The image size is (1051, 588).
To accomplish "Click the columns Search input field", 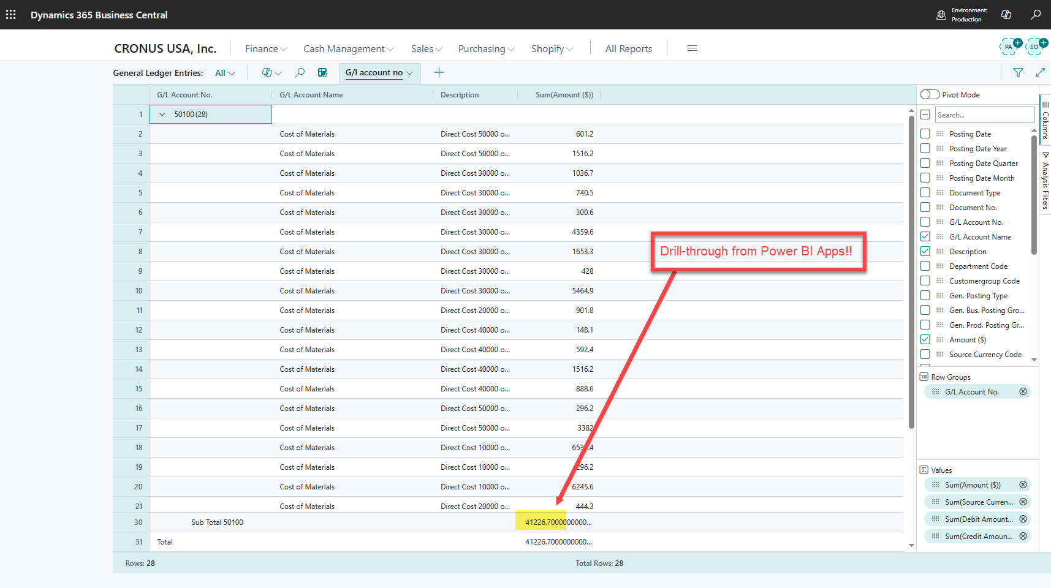I will 984,115.
